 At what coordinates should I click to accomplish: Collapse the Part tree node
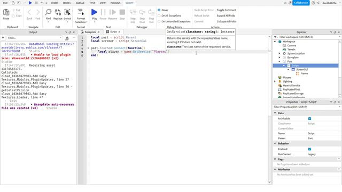tap(279, 61)
